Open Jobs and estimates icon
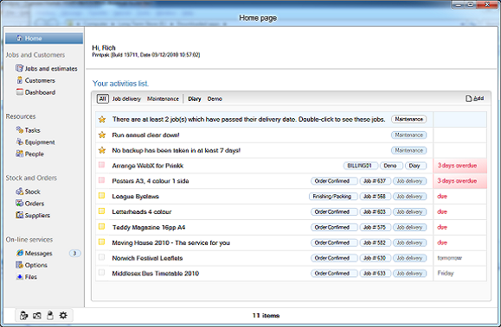This screenshot has width=501, height=327. (x=20, y=68)
